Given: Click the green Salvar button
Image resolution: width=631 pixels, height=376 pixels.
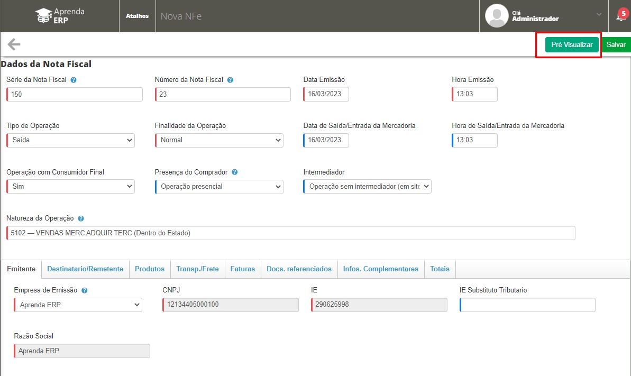Looking at the screenshot, I should [616, 45].
